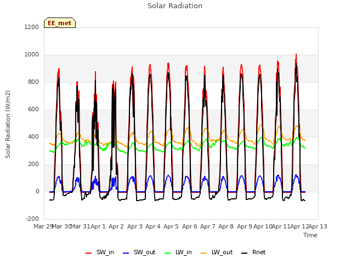This screenshot has height=263, width=351.
Task: Click the orange LW_out legend swatch
Action: pos(203,253)
